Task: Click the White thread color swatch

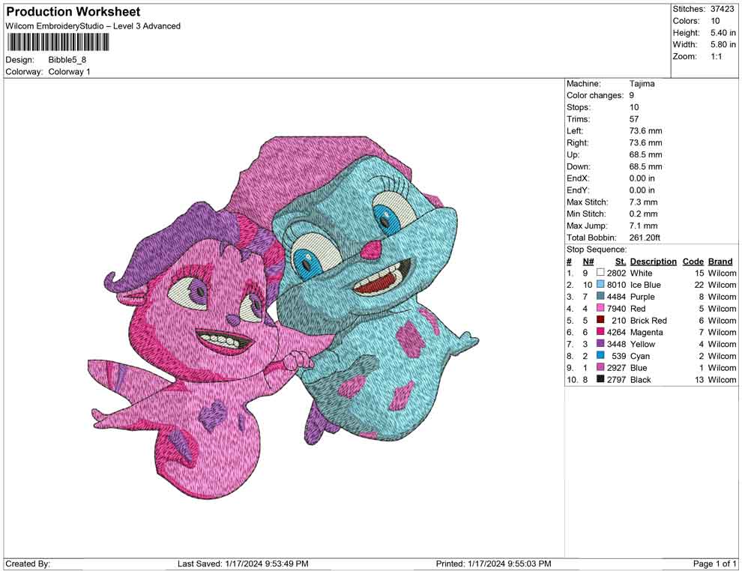Action: (x=600, y=273)
